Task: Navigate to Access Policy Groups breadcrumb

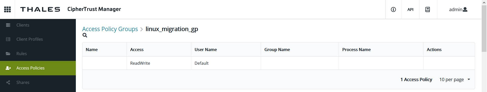Action: [x=110, y=29]
